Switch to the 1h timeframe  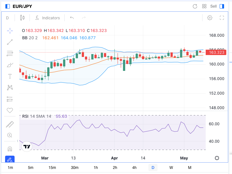pyautogui.click(x=96, y=168)
